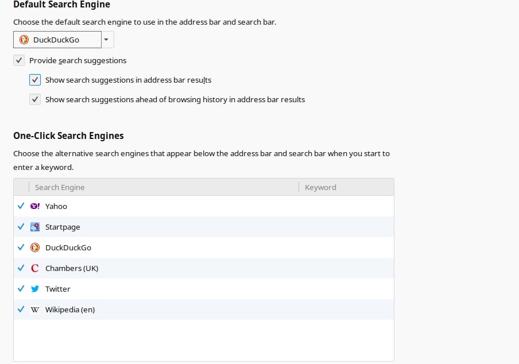
Task: Click the Twitter bird icon
Action: [35, 289]
